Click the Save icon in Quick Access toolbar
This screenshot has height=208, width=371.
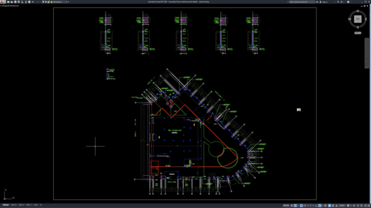point(15,2)
